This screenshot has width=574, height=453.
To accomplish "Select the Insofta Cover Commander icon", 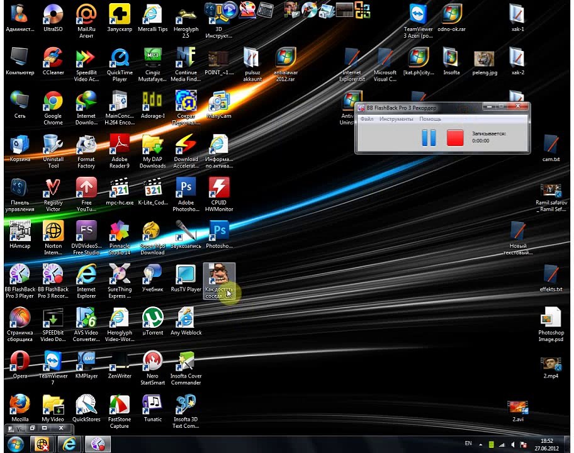I will [x=186, y=368].
